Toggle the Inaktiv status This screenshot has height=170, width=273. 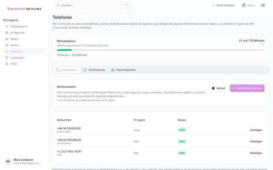coord(248,6)
